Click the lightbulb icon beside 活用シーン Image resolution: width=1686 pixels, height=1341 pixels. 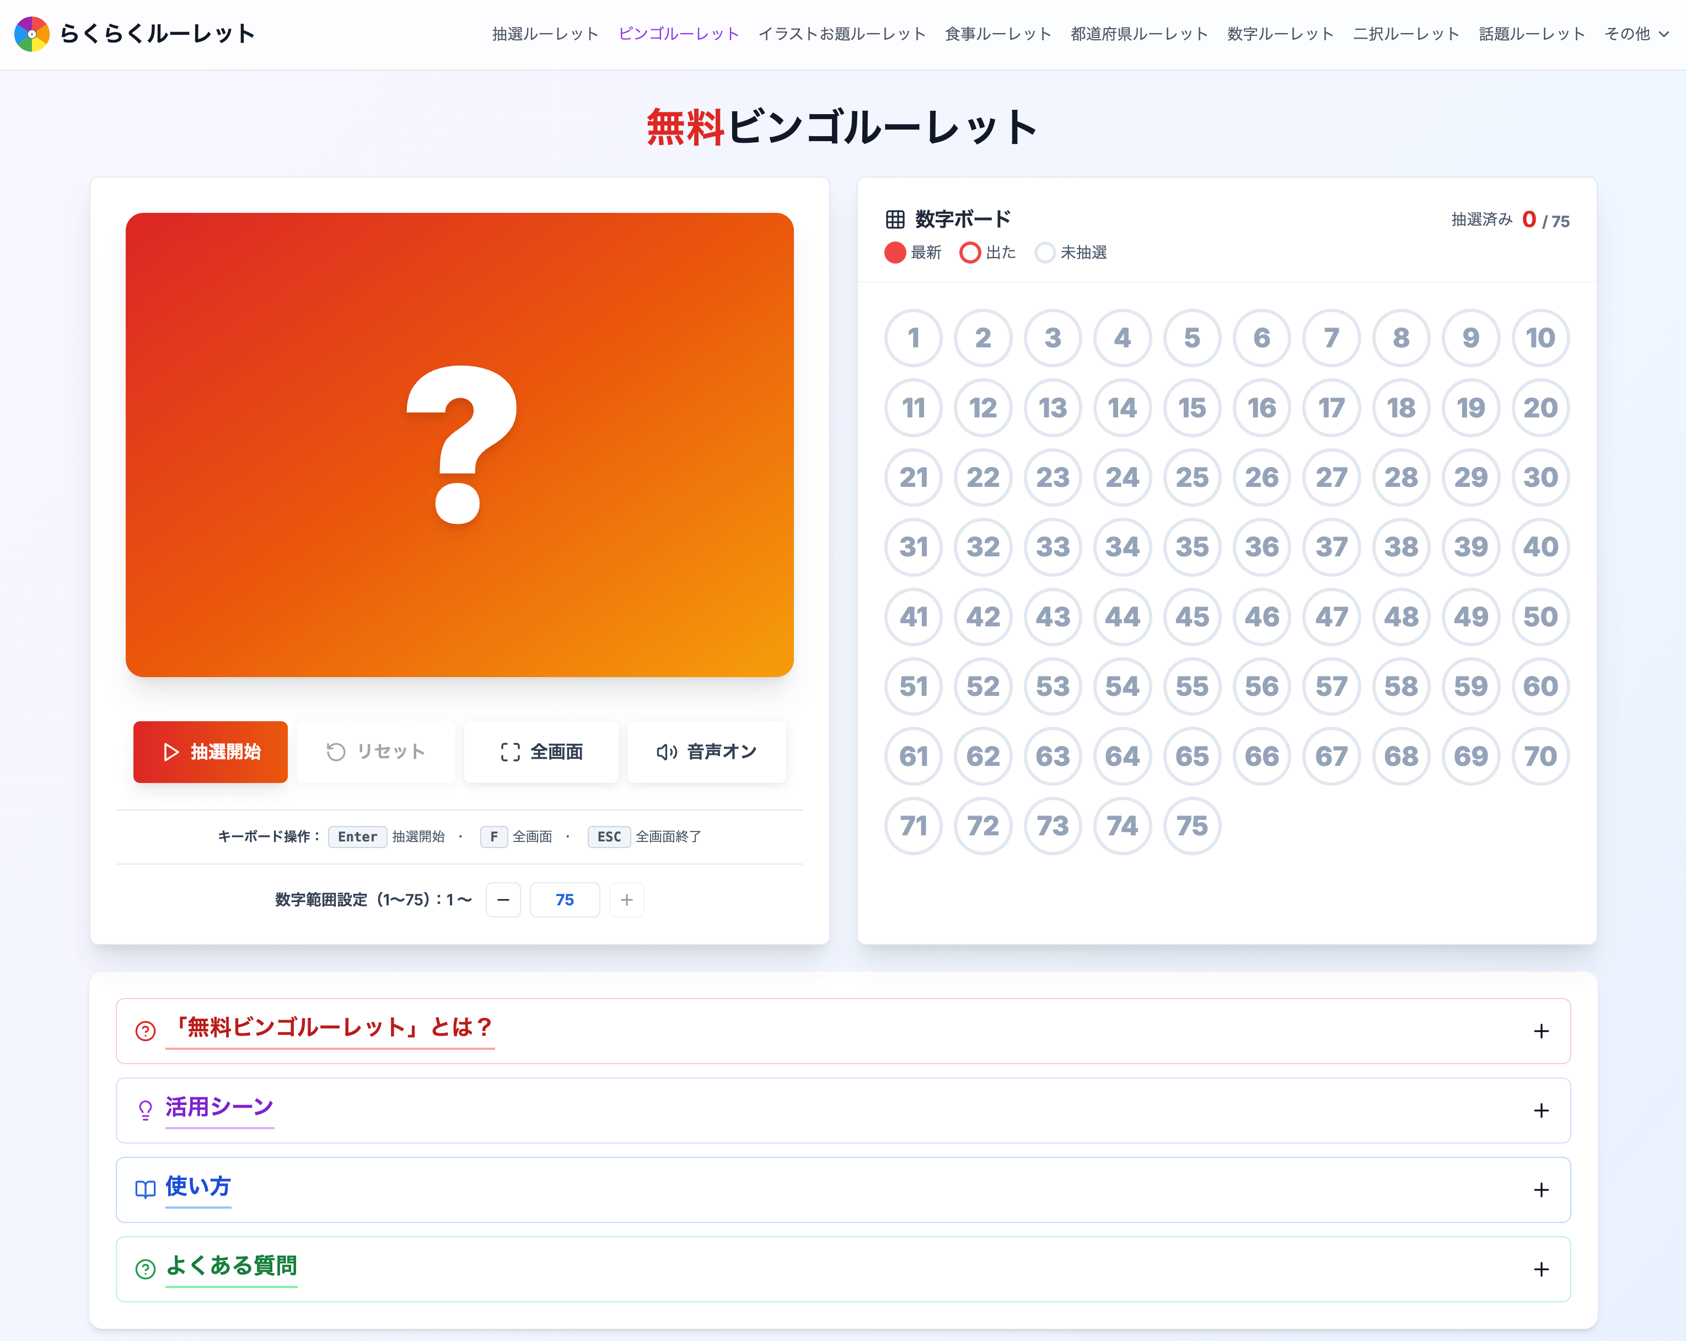(x=146, y=1111)
